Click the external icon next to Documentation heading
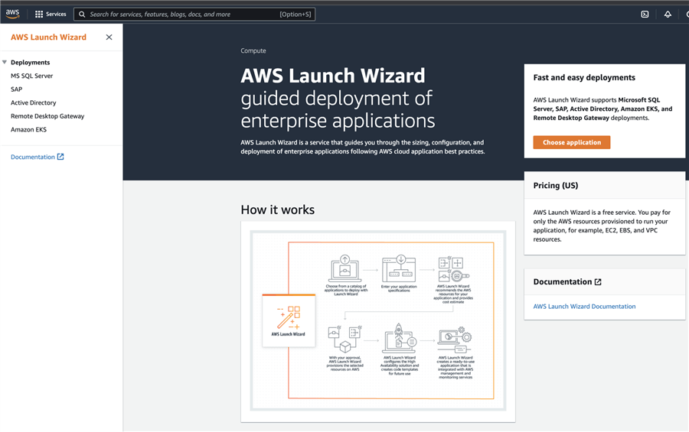The height and width of the screenshot is (432, 689). pos(598,282)
